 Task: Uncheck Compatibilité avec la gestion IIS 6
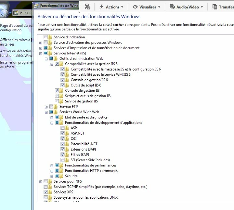57,64
